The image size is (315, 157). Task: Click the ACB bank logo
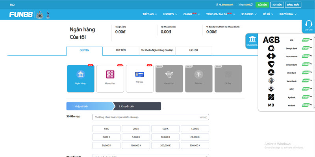click(271, 40)
